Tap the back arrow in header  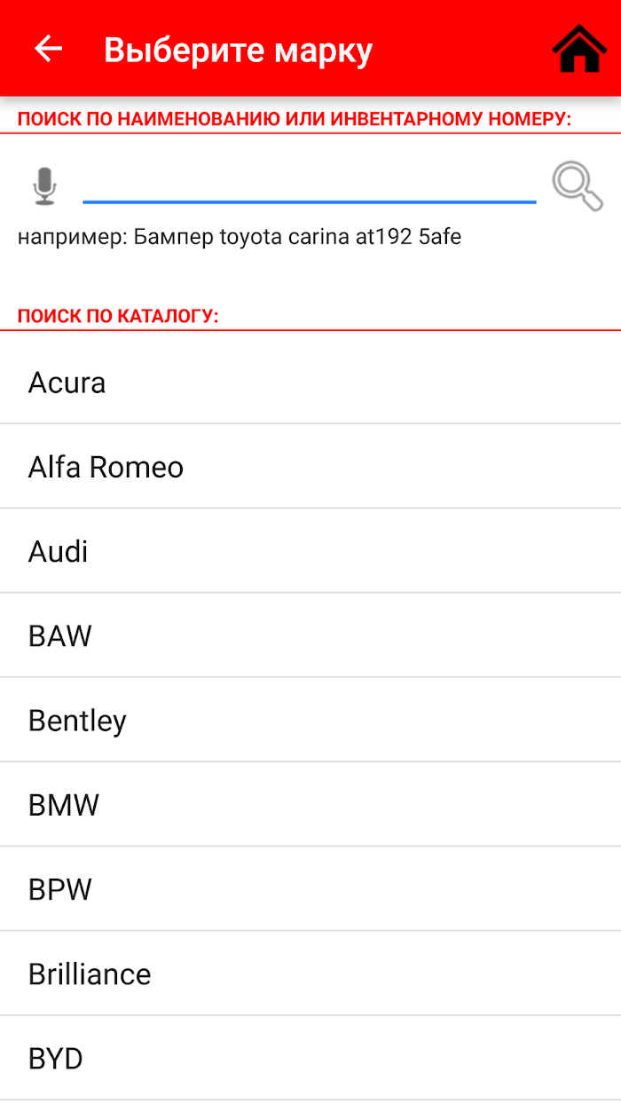(48, 49)
